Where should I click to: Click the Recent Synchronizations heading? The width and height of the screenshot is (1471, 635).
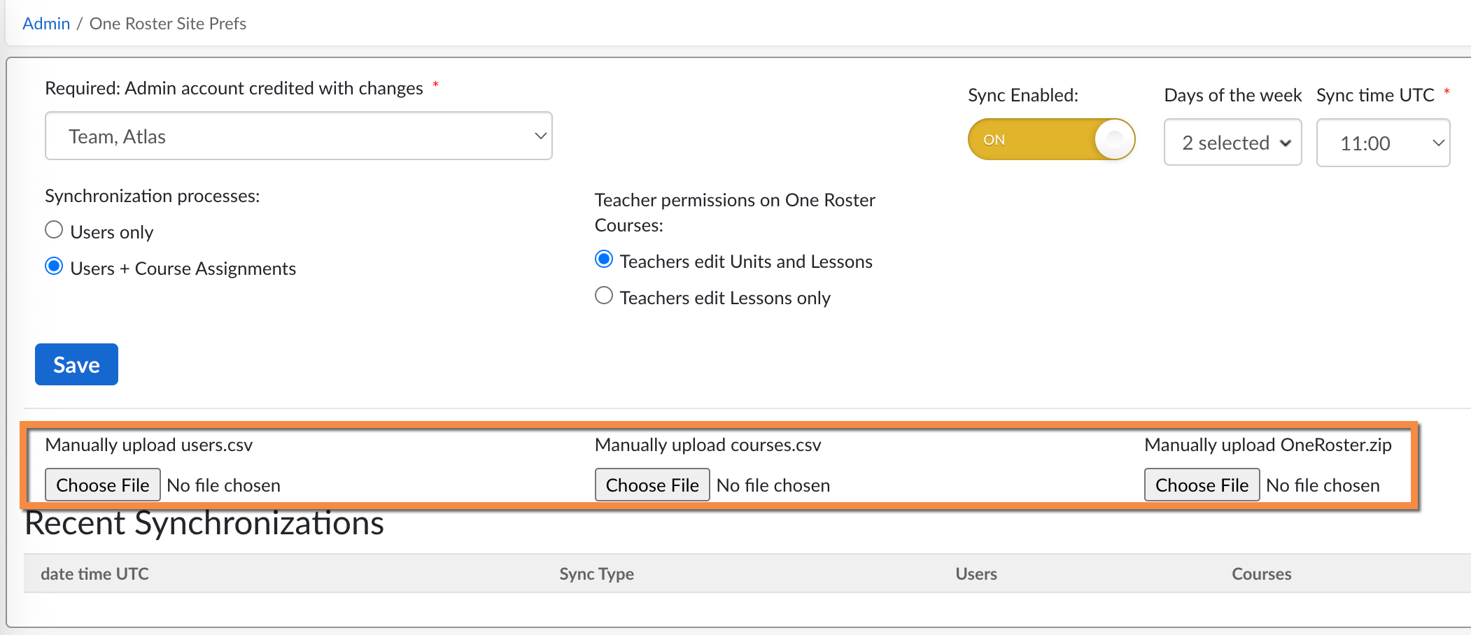[x=204, y=524]
